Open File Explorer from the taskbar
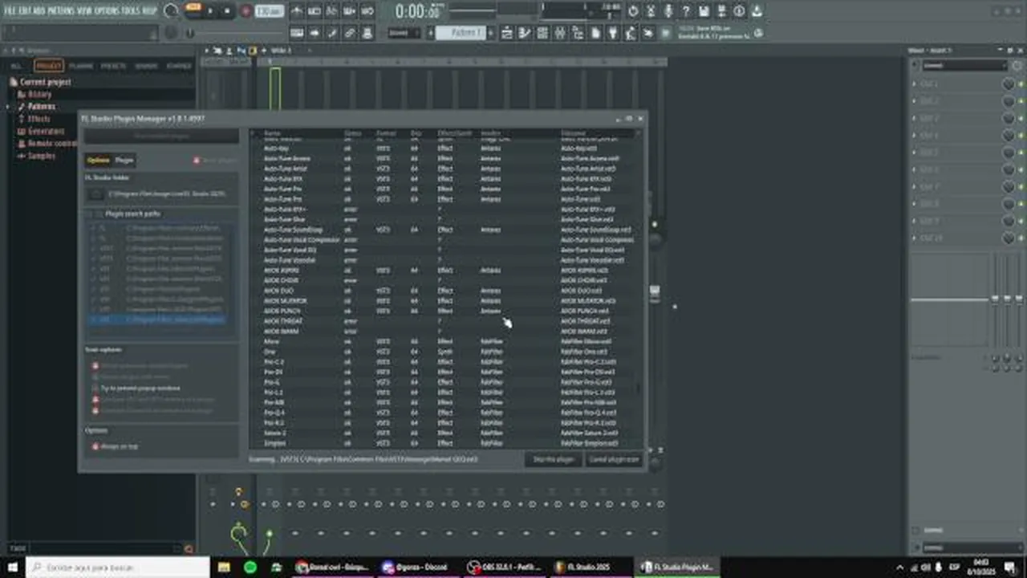This screenshot has width=1027, height=578. coord(224,567)
